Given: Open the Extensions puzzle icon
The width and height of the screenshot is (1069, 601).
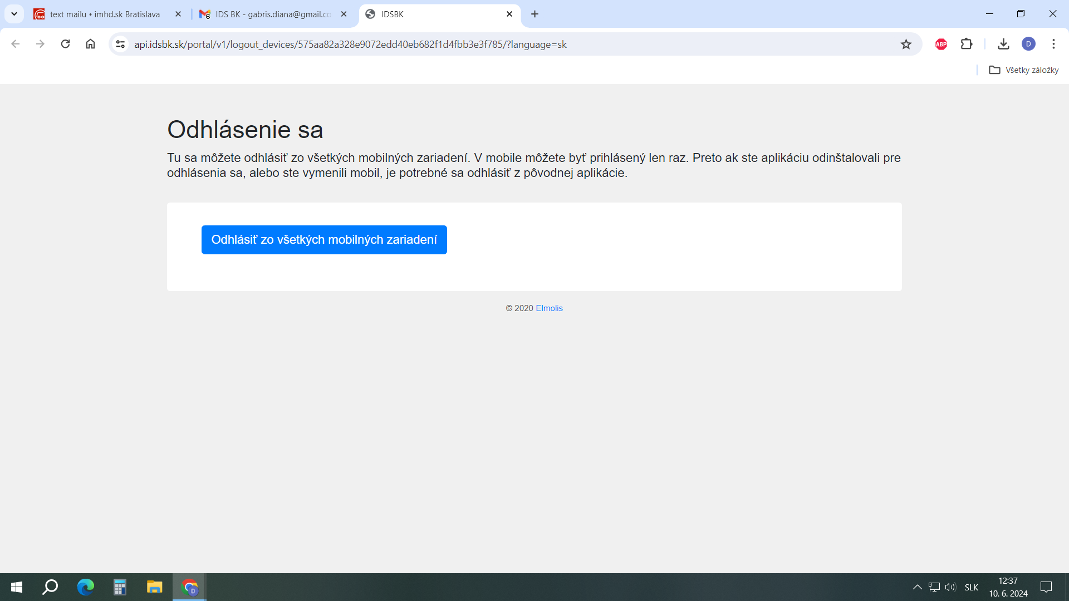Looking at the screenshot, I should click(967, 44).
